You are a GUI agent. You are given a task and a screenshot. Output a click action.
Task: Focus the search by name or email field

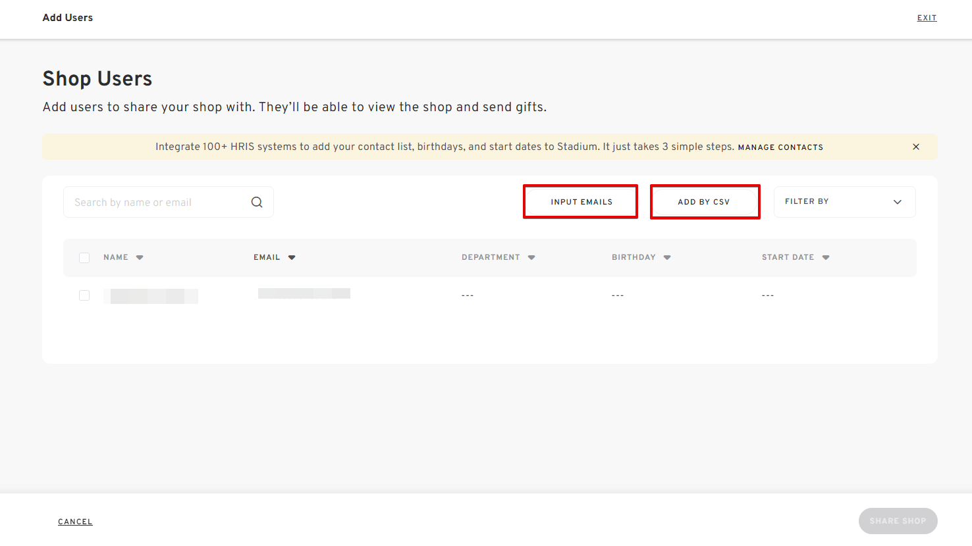point(158,203)
